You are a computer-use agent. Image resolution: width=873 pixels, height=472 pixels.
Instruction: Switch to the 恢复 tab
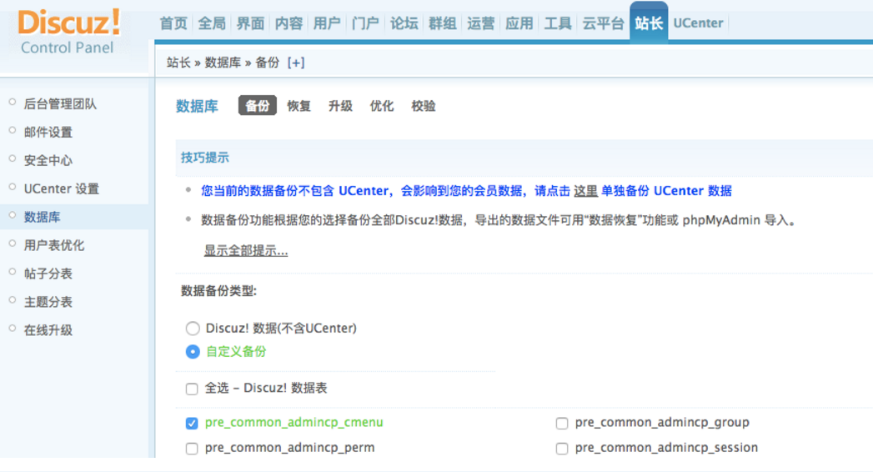[299, 106]
